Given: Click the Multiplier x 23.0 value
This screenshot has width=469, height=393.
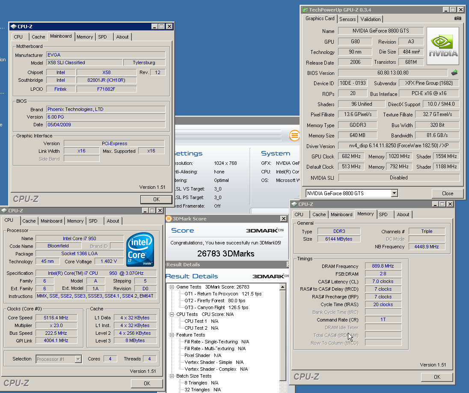Looking at the screenshot, I should click(x=56, y=325).
